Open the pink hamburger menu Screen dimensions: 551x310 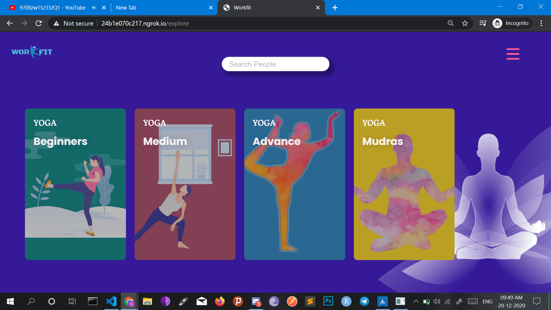coord(513,54)
